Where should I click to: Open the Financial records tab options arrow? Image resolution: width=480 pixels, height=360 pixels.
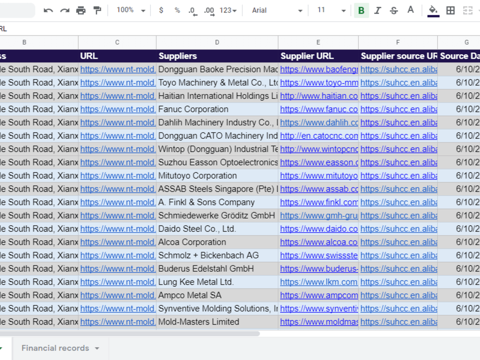[x=97, y=348]
